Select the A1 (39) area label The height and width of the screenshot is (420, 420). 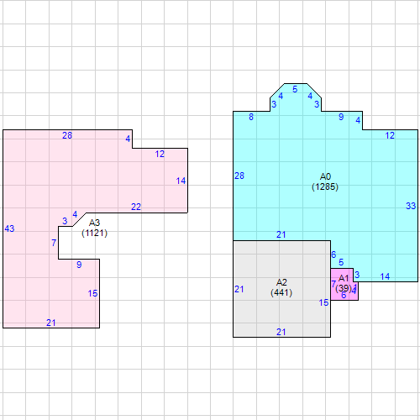click(x=344, y=283)
